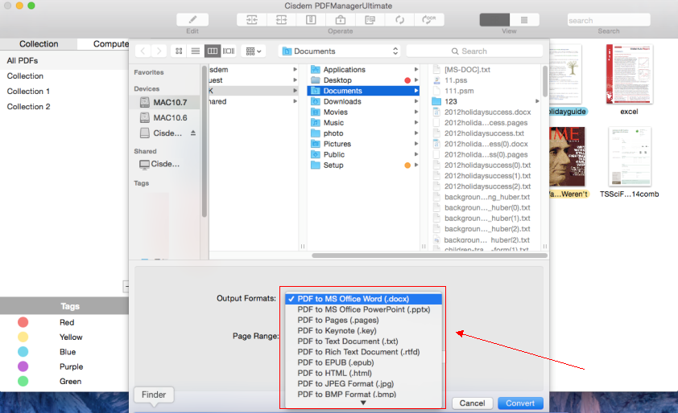The height and width of the screenshot is (413, 678).
Task: Click the Split PDF icon in Operate group
Action: [282, 19]
